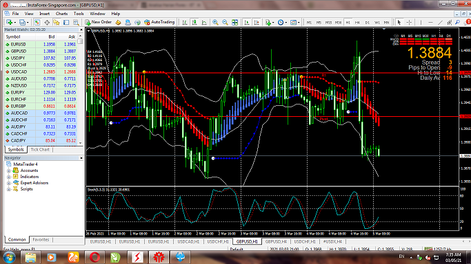Image resolution: width=471 pixels, height=264 pixels.
Task: Click the Symbol column header
Action: [x=20, y=37]
